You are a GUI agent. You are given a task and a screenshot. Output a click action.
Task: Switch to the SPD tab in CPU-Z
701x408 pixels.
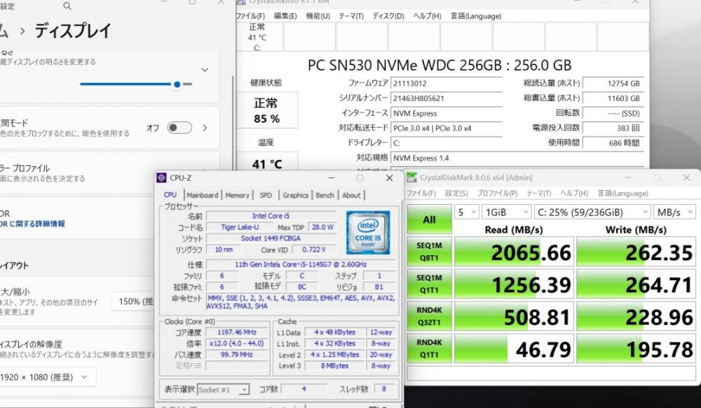tap(266, 196)
